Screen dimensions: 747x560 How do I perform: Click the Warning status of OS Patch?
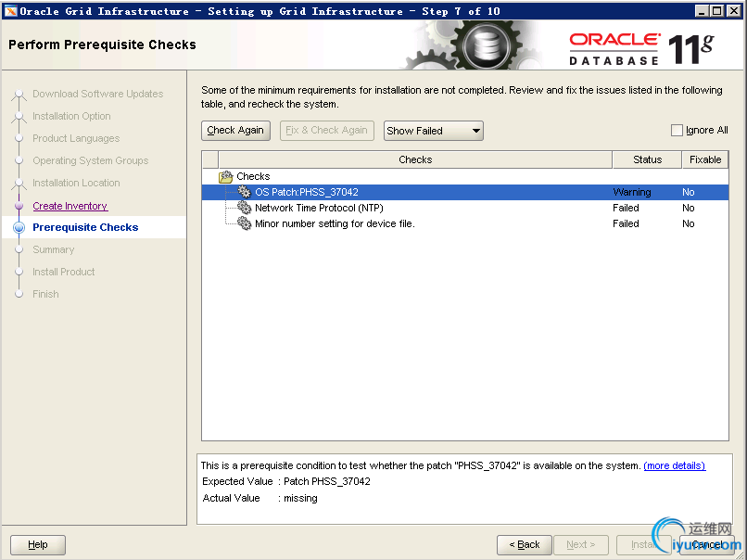(x=632, y=192)
